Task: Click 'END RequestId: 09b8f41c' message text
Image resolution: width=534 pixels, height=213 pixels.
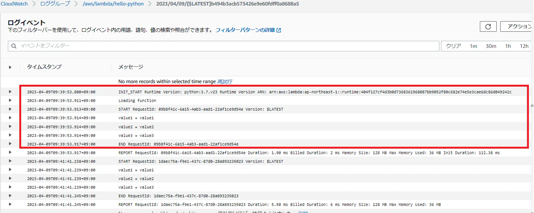Action: pyautogui.click(x=179, y=144)
